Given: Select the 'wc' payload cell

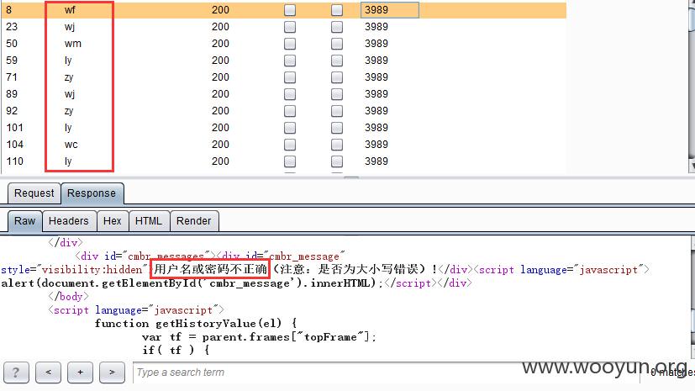Looking at the screenshot, I should point(71,145).
